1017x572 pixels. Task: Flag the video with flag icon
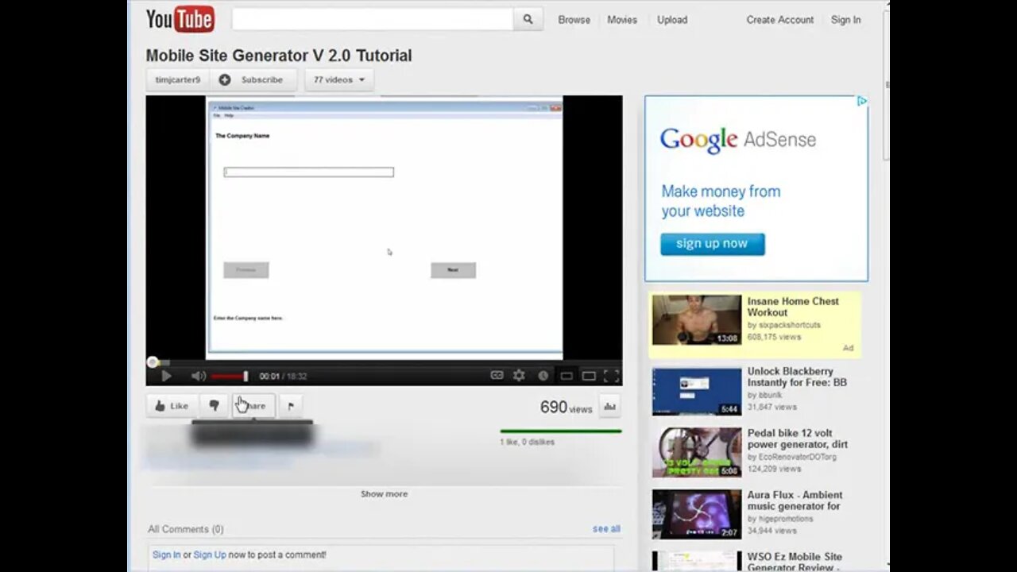[x=291, y=406]
